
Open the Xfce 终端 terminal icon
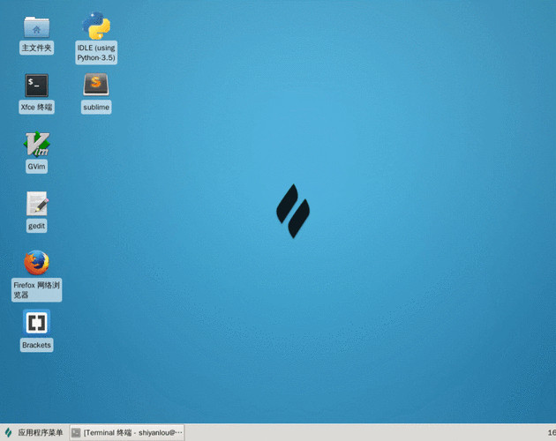[x=36, y=86]
